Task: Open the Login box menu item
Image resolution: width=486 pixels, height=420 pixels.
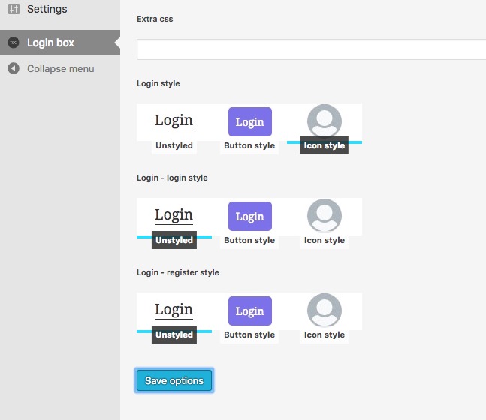Action: point(50,43)
